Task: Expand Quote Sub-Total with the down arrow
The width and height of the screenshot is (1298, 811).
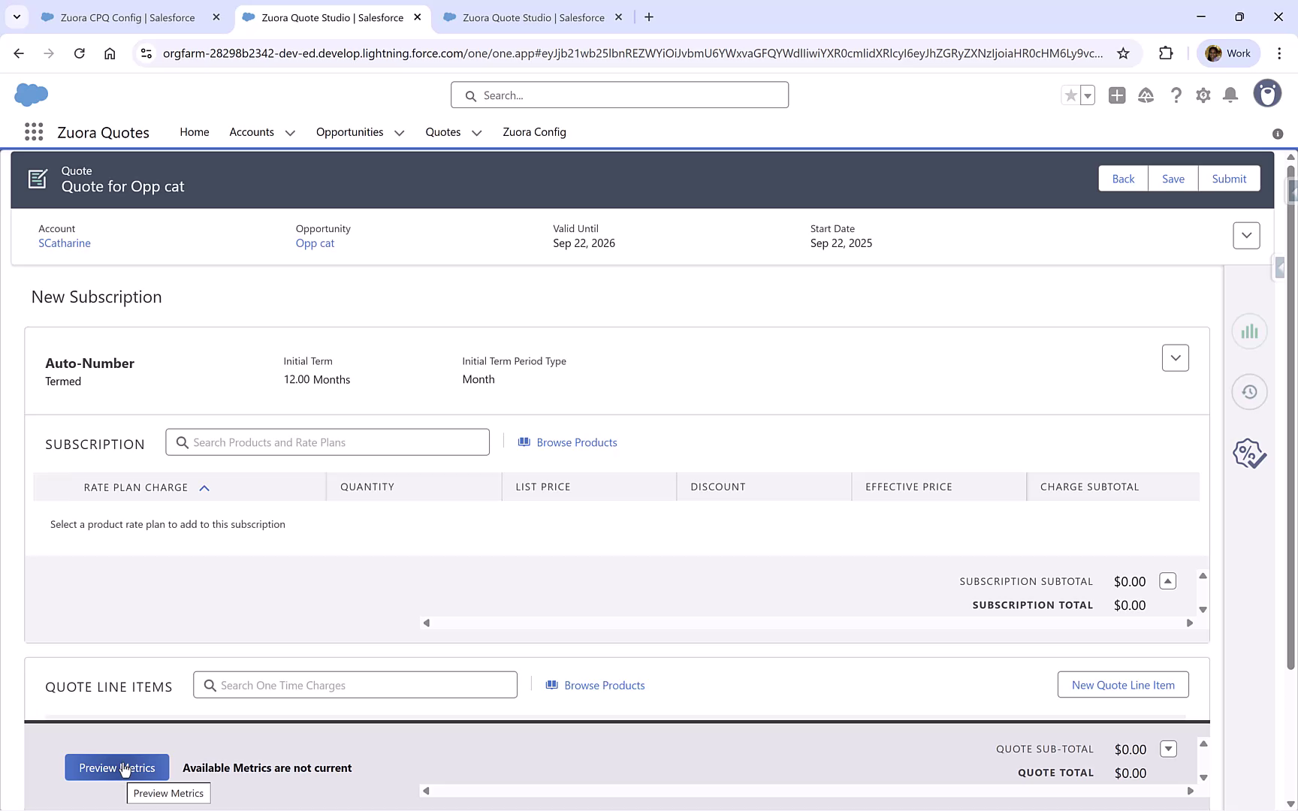Action: (x=1169, y=749)
